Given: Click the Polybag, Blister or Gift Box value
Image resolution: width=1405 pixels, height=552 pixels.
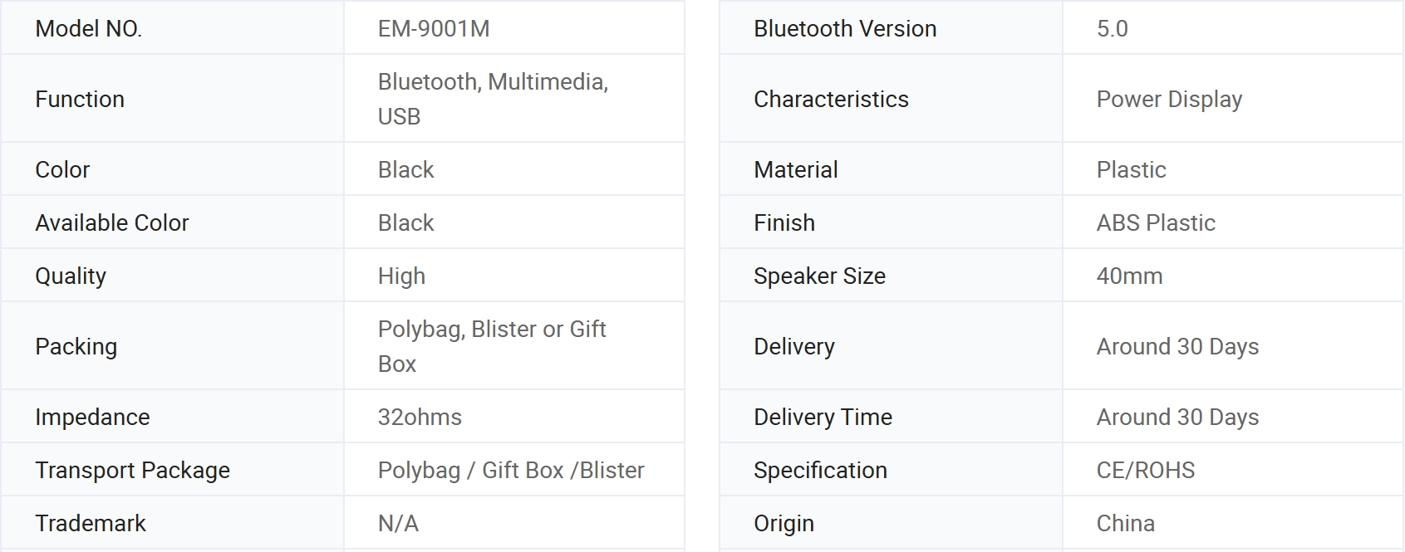Looking at the screenshot, I should 492,346.
